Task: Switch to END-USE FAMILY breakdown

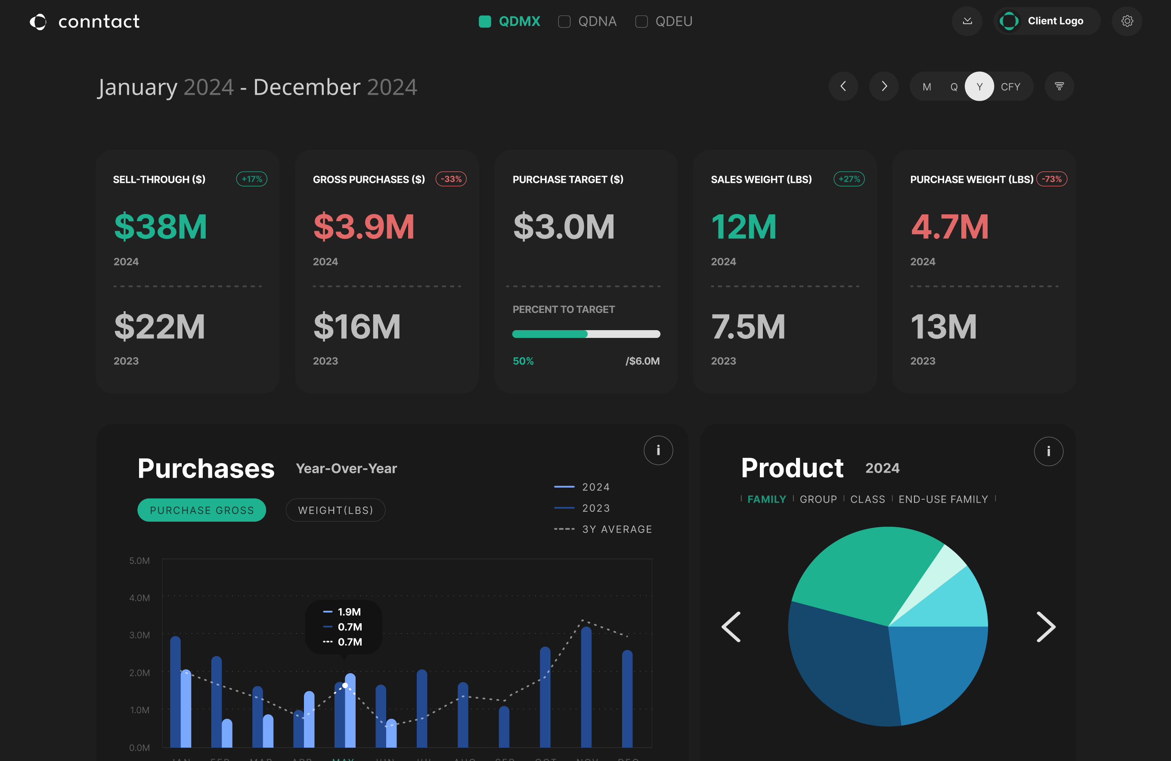Action: (x=942, y=499)
